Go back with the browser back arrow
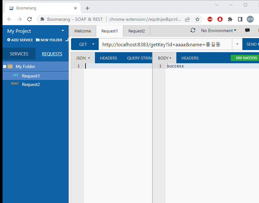Viewport: 259px width, 203px height. pos(9,19)
